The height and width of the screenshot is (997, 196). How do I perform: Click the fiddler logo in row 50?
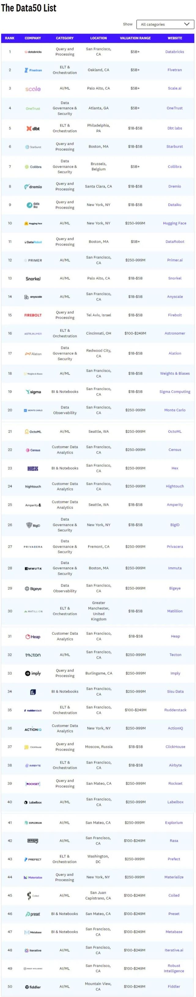tap(33, 987)
